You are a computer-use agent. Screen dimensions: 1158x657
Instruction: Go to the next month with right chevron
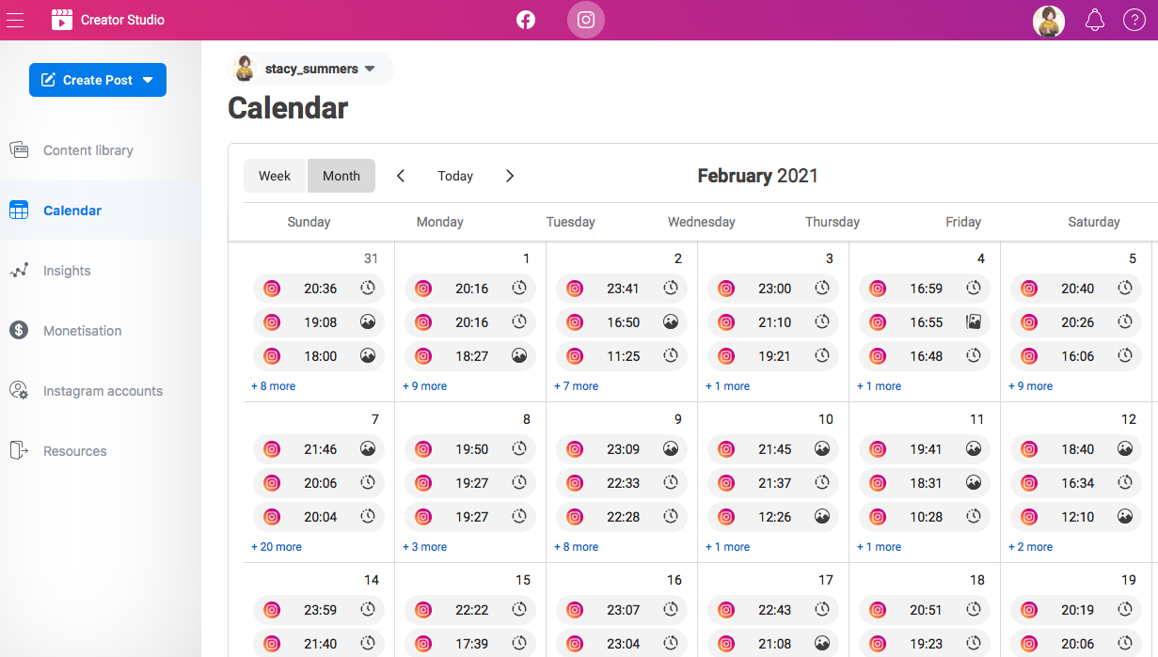[510, 176]
